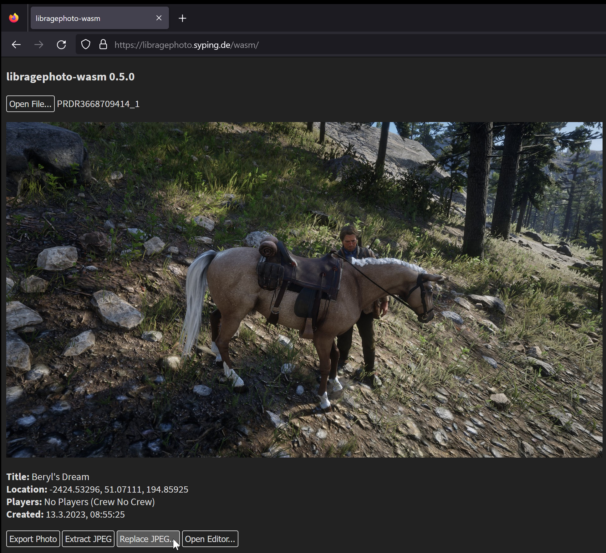Viewport: 606px width, 553px height.
Task: Show site security via padlock icon
Action: (103, 45)
